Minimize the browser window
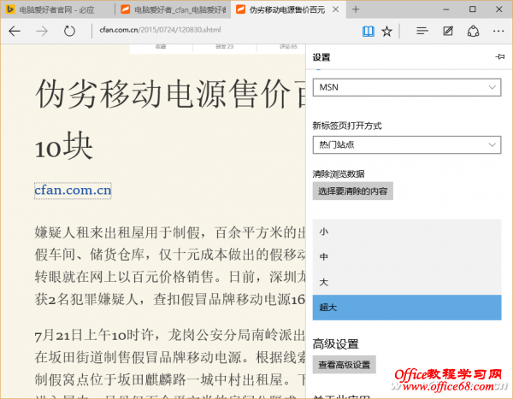This screenshot has height=399, width=513. click(446, 9)
